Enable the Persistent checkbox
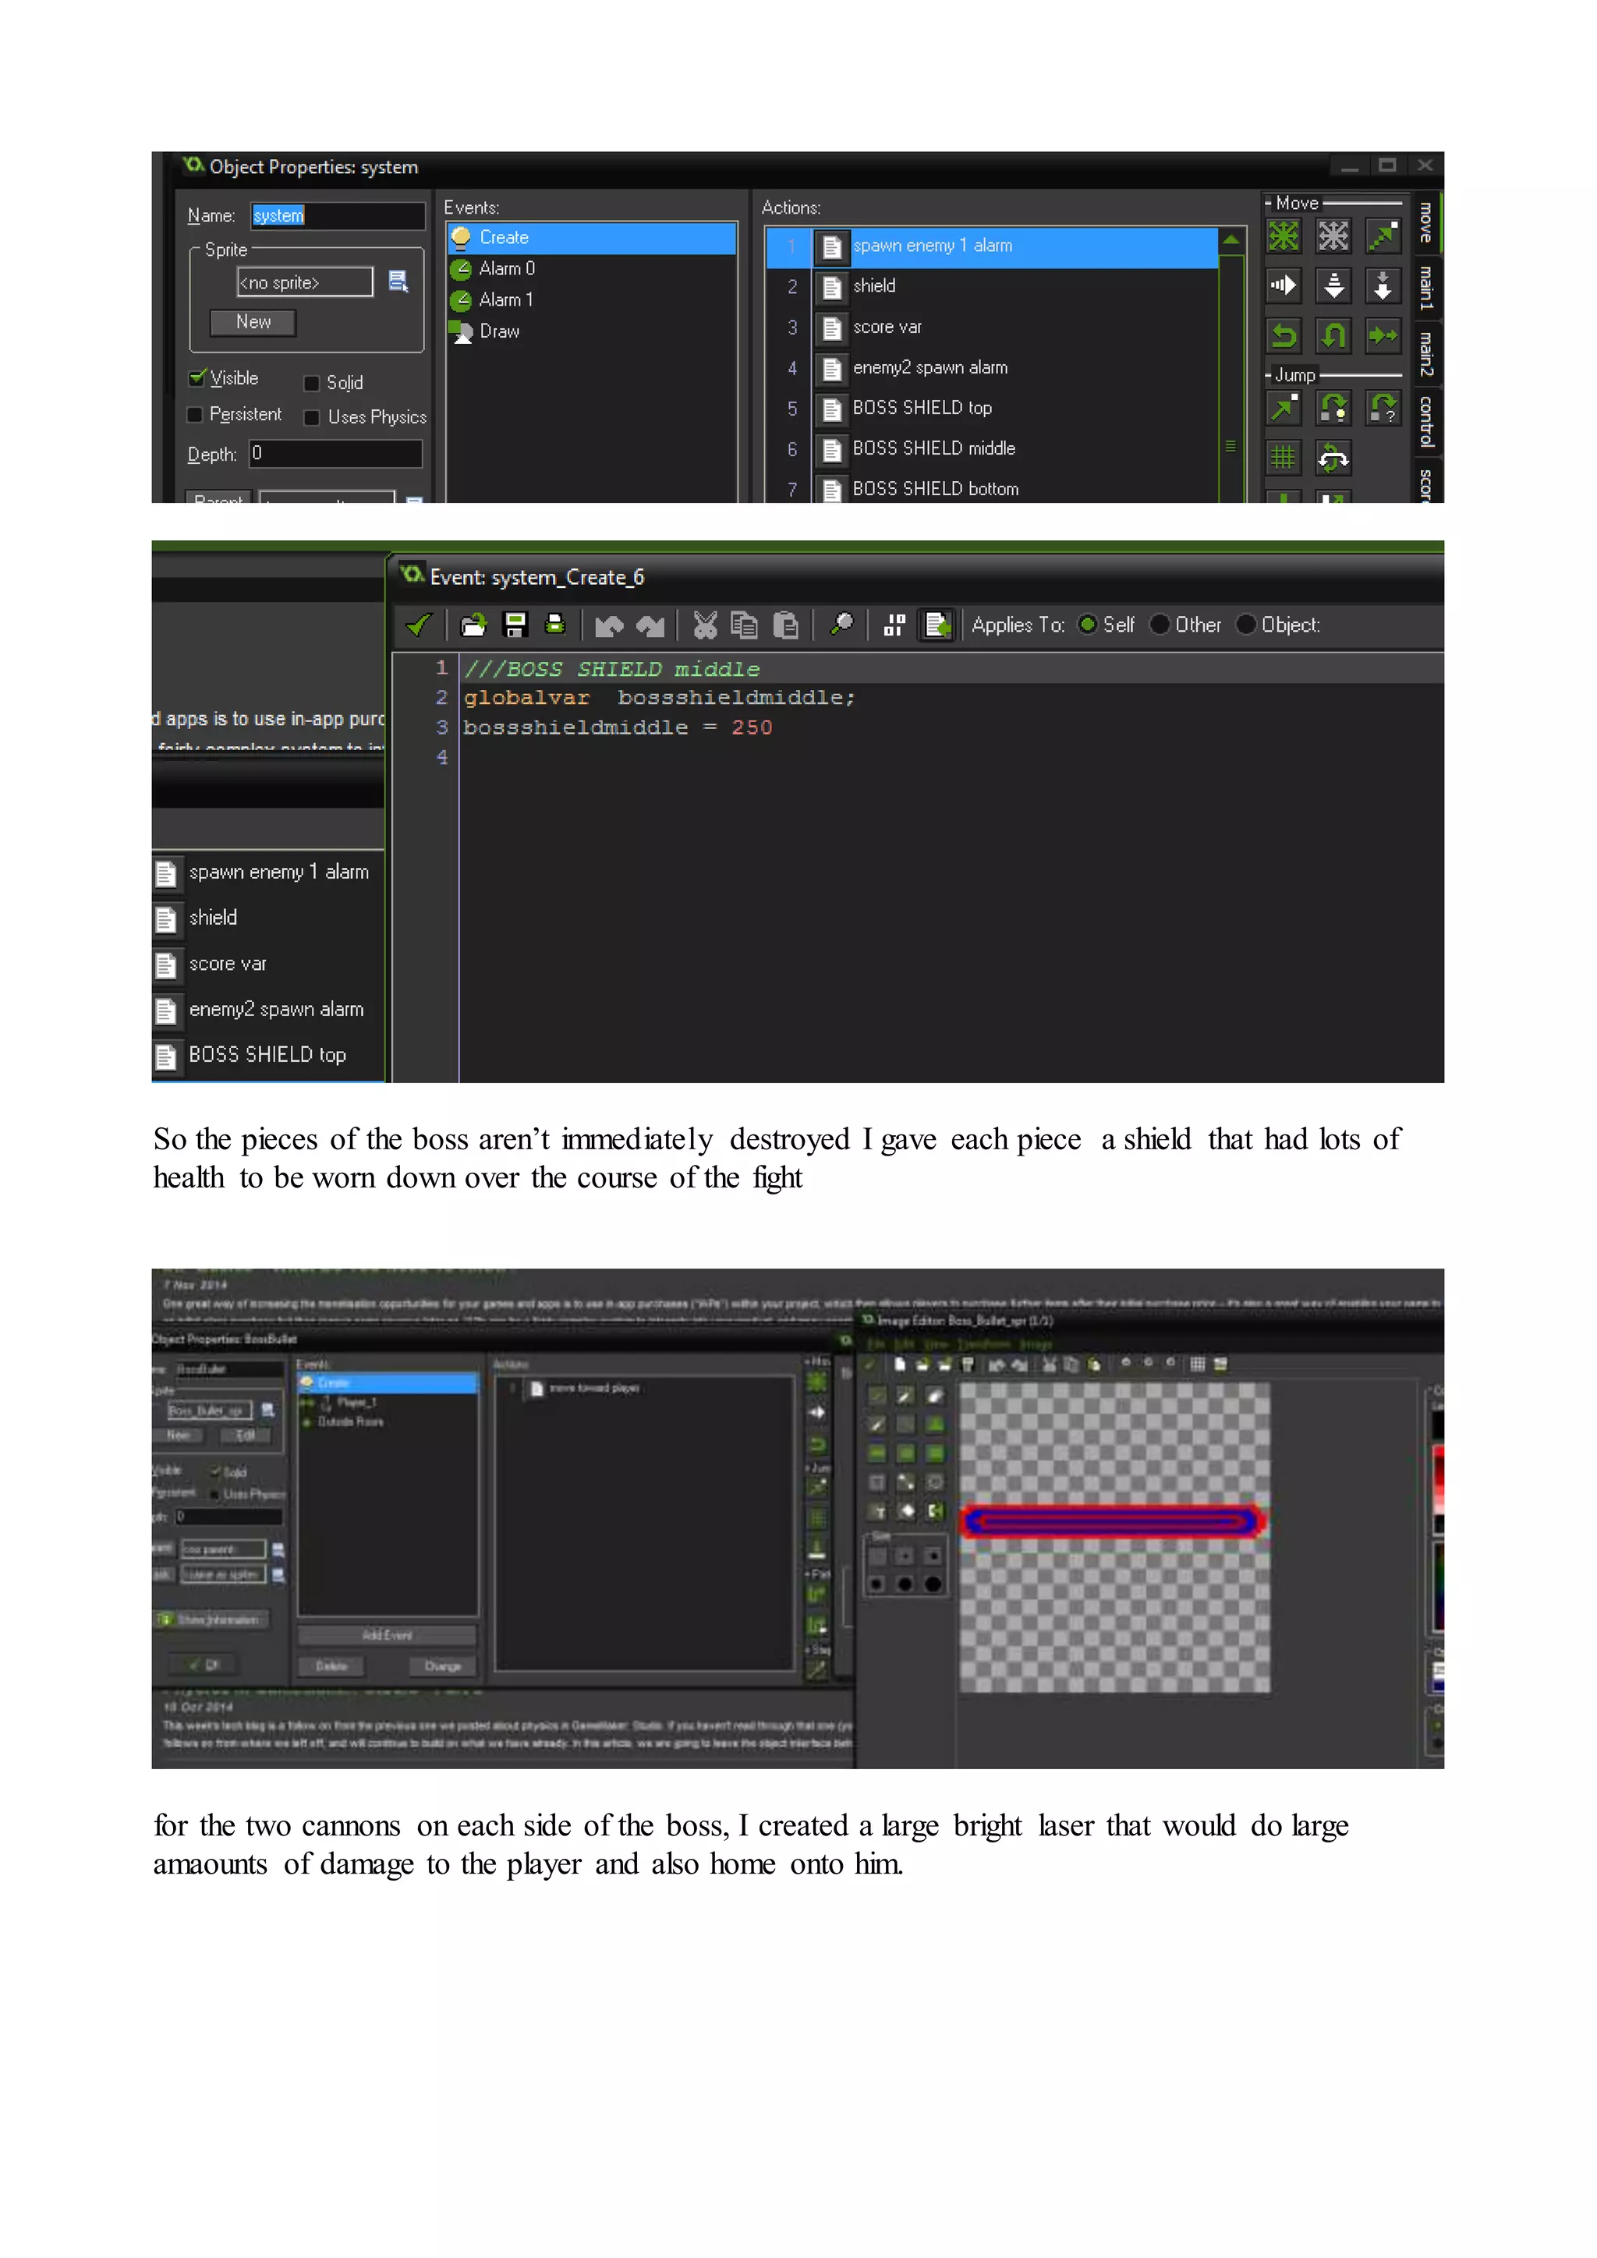The height and width of the screenshot is (2258, 1597). (195, 415)
